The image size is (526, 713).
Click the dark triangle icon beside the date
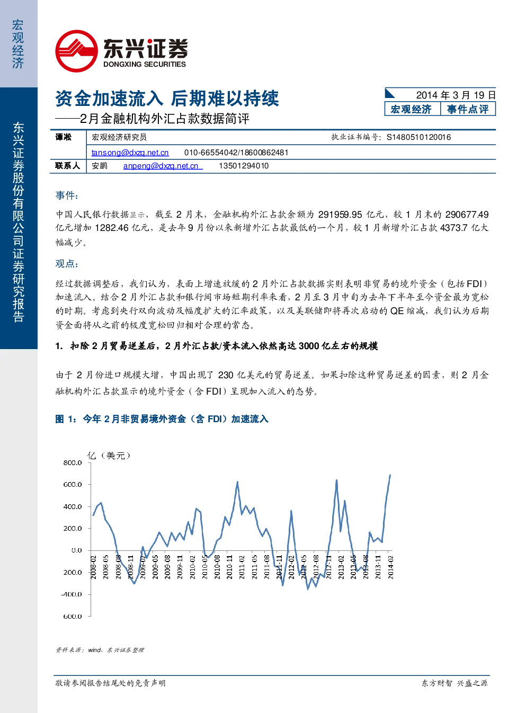390,94
